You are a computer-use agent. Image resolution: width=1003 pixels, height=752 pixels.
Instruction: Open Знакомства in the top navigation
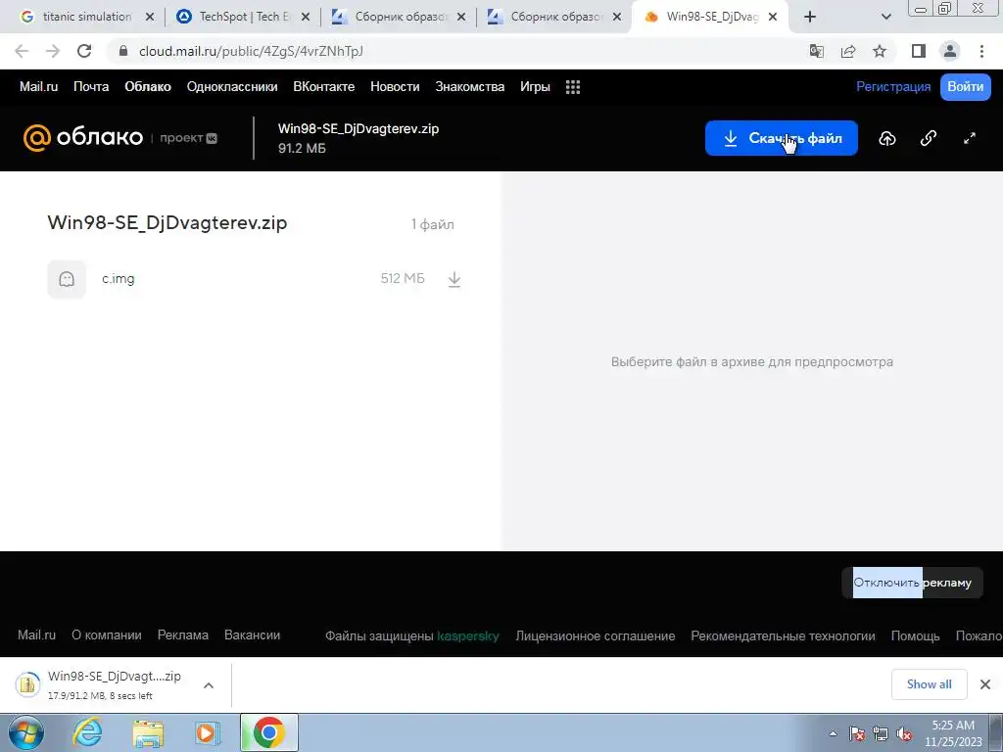point(469,87)
